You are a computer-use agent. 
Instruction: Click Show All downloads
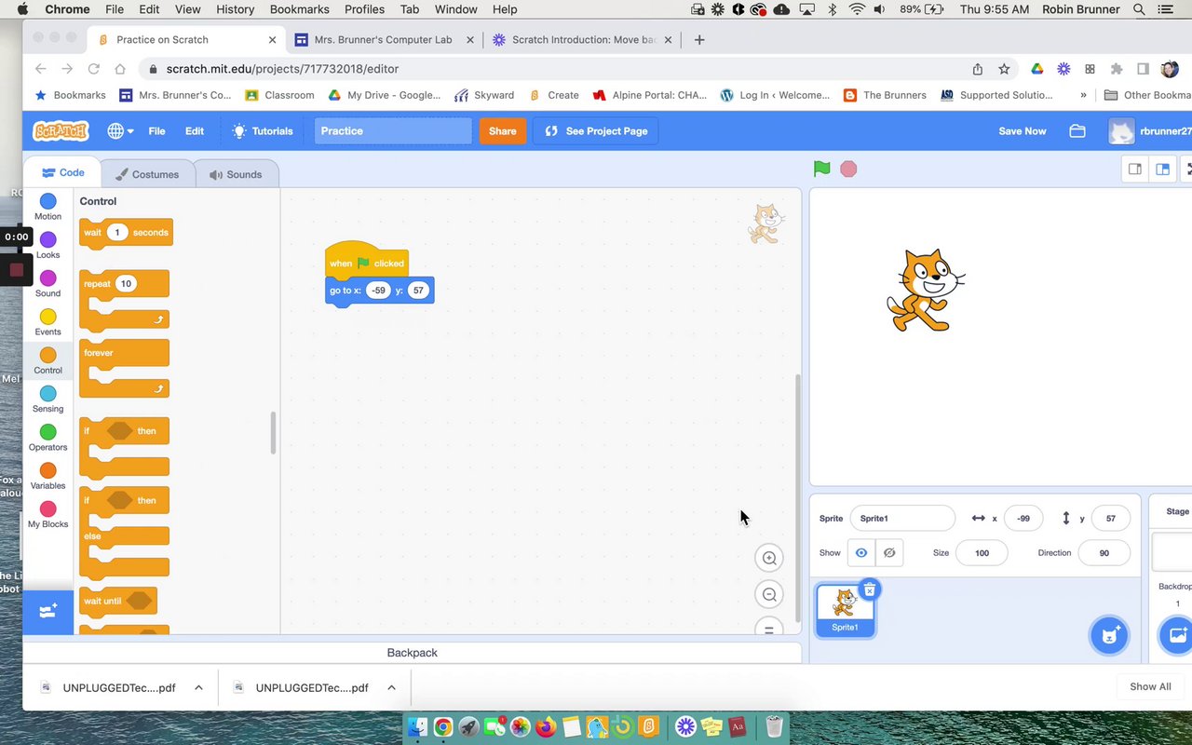(x=1150, y=686)
